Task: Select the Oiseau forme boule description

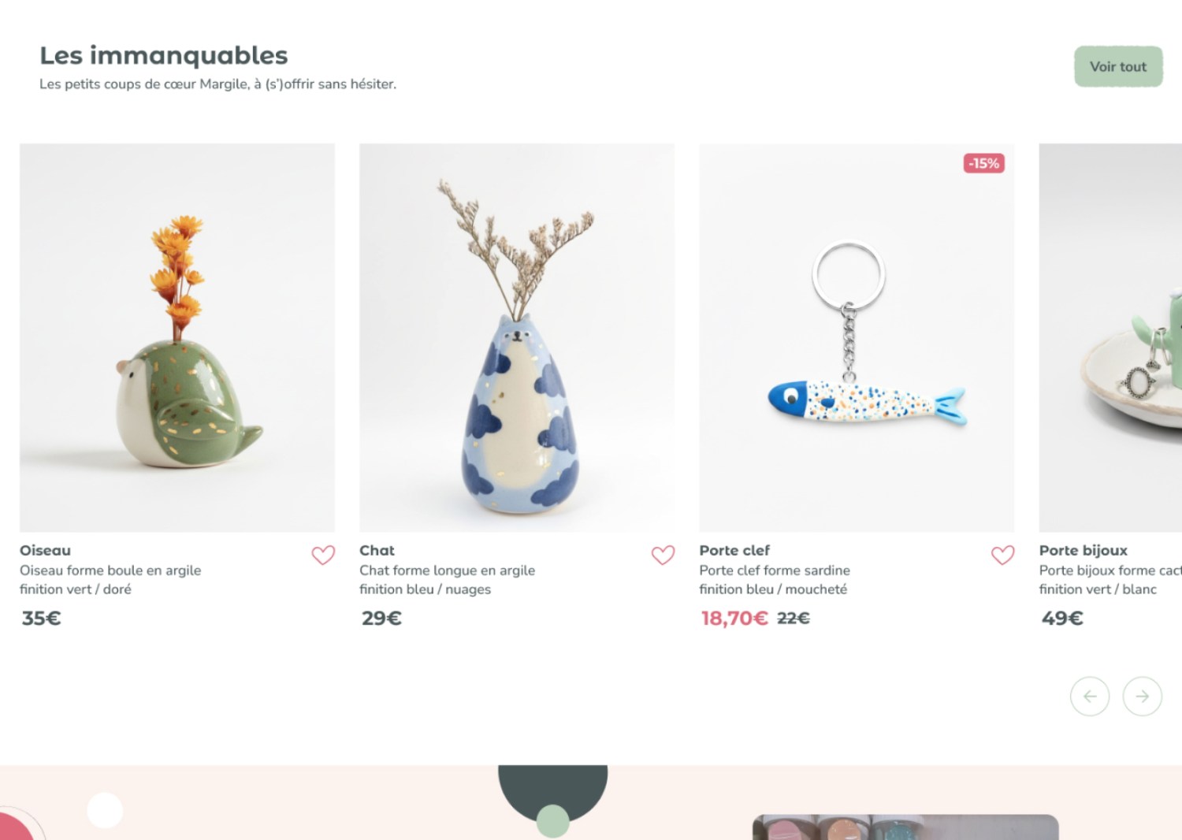Action: (x=110, y=579)
